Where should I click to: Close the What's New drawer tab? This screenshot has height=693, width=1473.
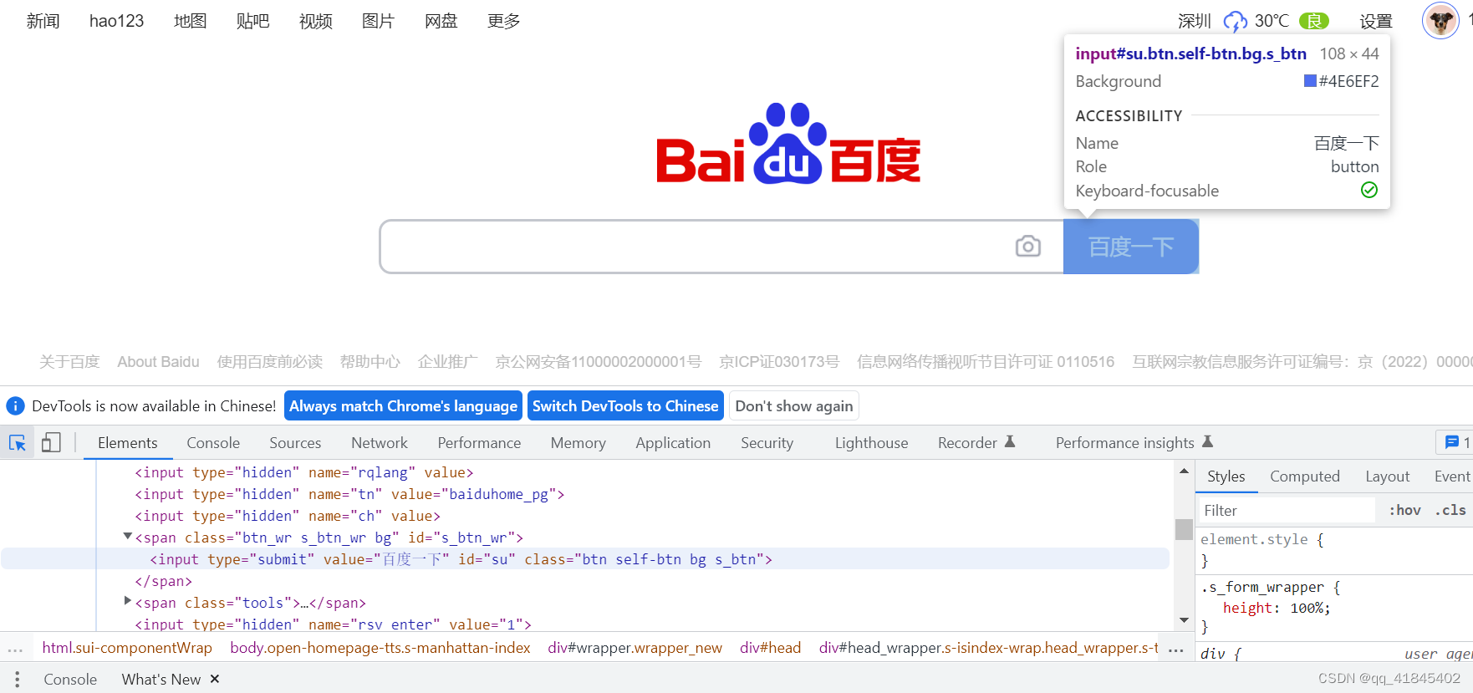point(215,679)
